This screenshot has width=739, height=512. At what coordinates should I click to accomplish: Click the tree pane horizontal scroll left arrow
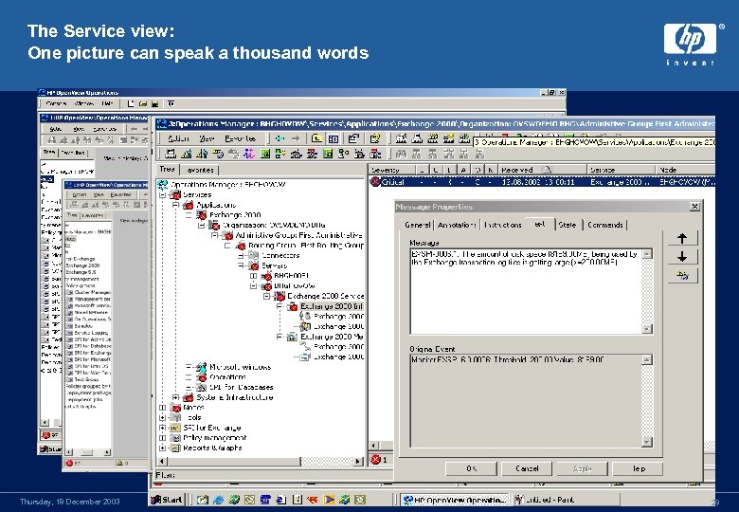[162, 461]
